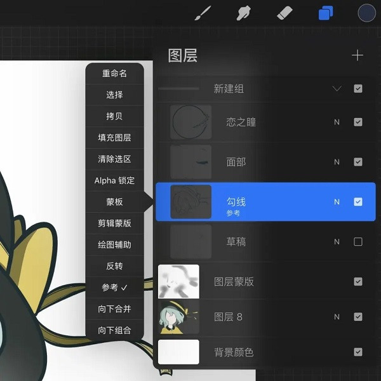The height and width of the screenshot is (381, 381).
Task: Select the 恋之瞳 layer thumbnail
Action: pos(190,122)
